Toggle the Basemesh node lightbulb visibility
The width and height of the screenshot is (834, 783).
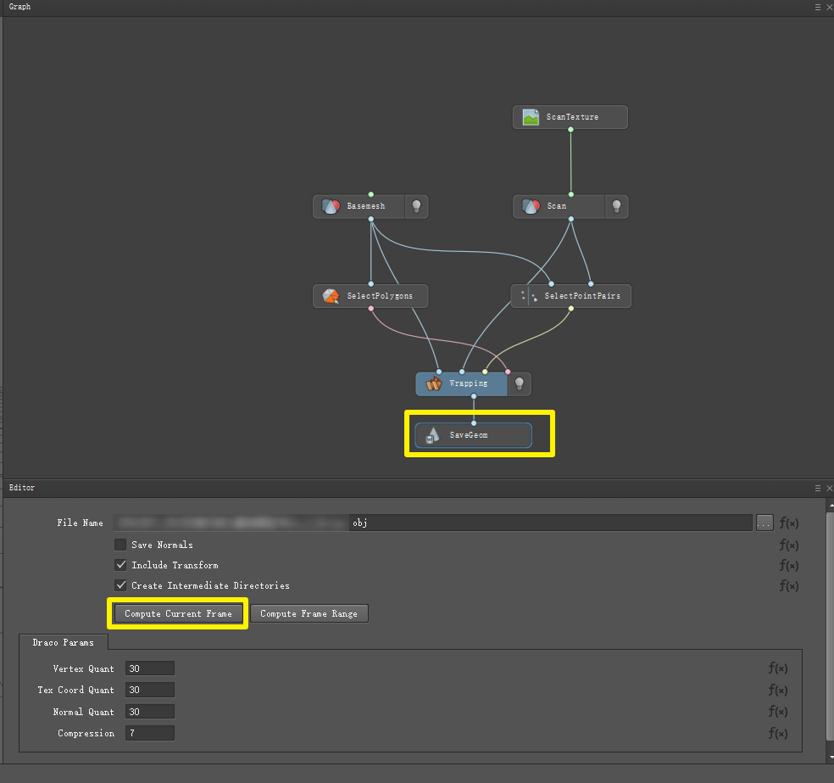pyautogui.click(x=416, y=206)
